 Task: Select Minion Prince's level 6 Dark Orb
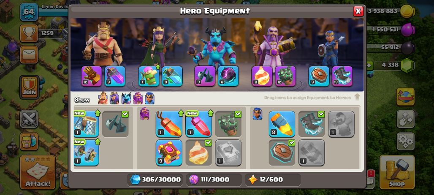tap(228, 76)
